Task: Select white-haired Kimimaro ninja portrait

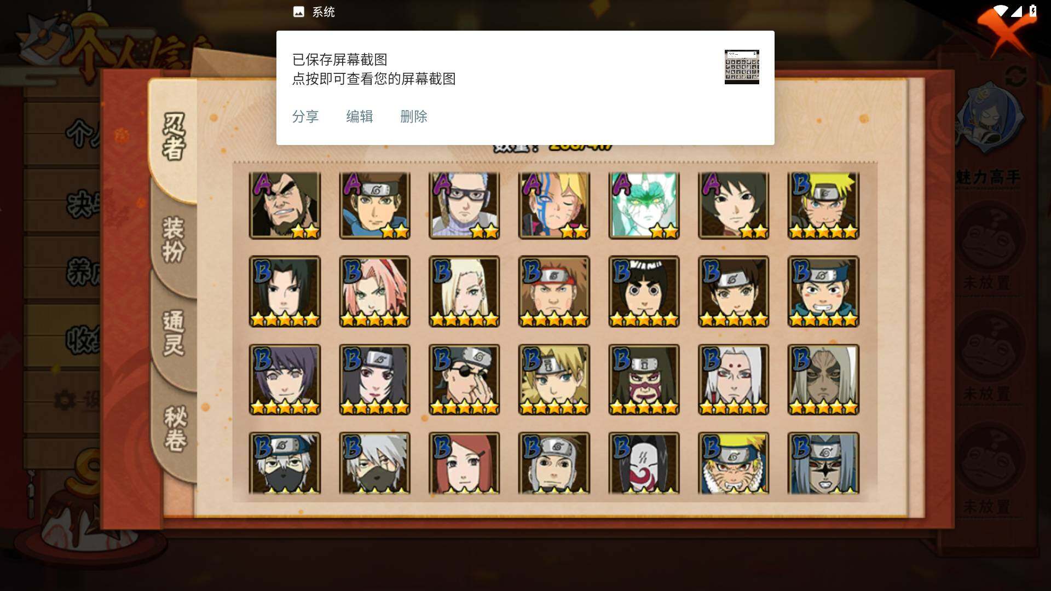Action: 734,379
